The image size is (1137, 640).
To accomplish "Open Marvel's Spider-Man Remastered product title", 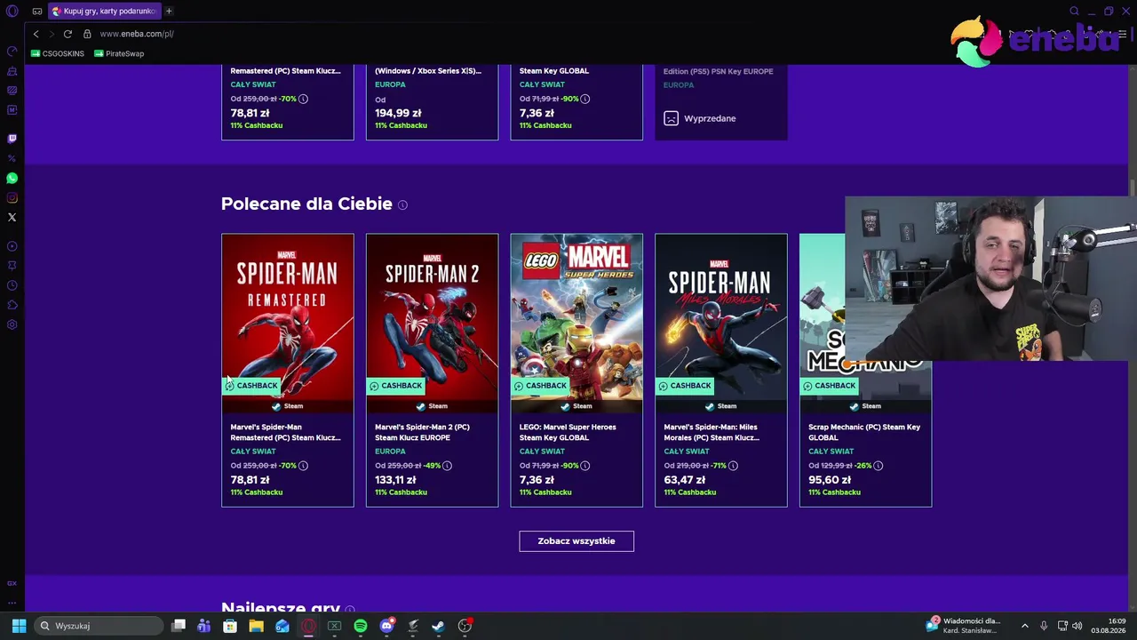I will pos(286,432).
